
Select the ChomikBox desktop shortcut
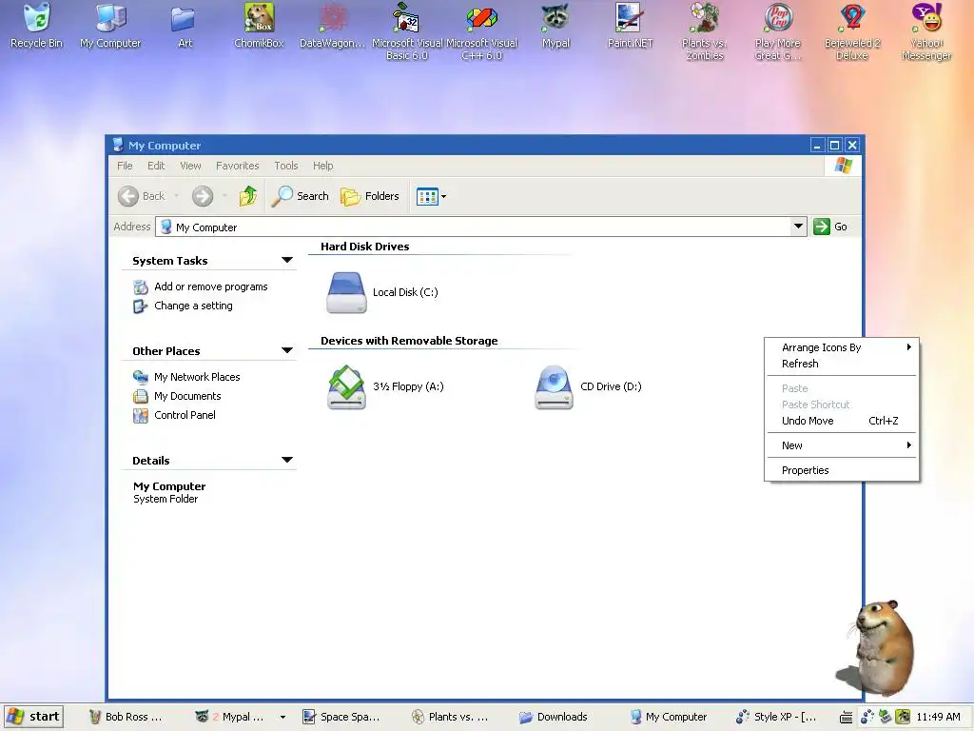(259, 26)
